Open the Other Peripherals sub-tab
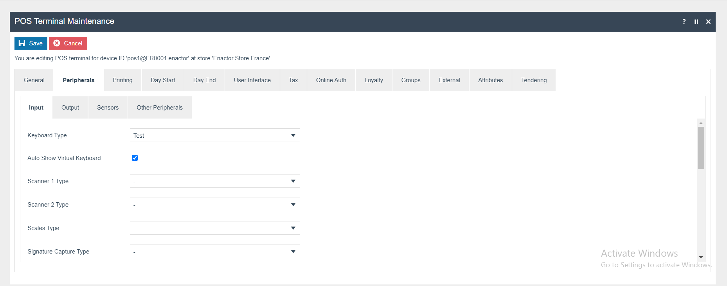The image size is (727, 286). [159, 108]
